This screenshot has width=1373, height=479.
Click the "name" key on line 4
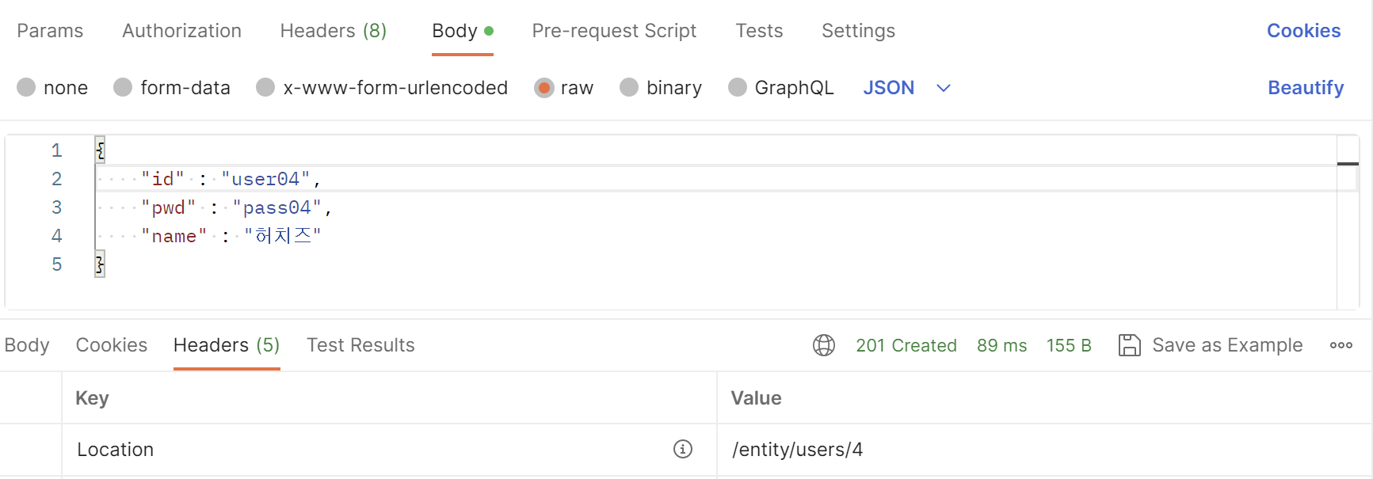[x=174, y=236]
